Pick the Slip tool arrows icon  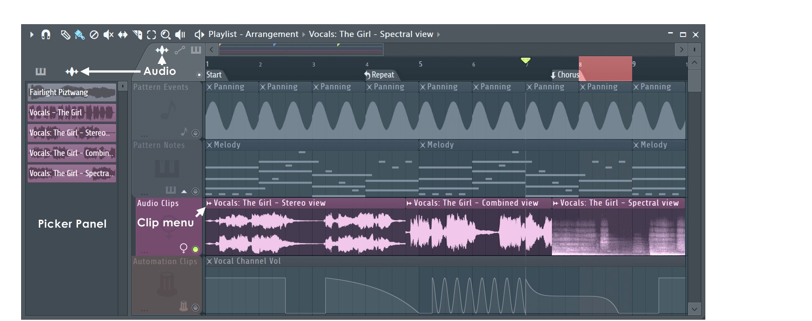point(123,34)
